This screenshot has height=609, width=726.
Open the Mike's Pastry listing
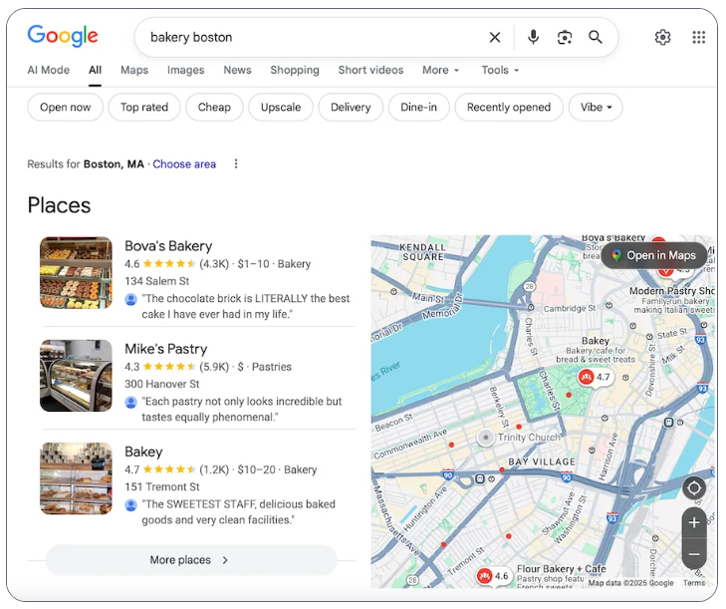tap(165, 349)
